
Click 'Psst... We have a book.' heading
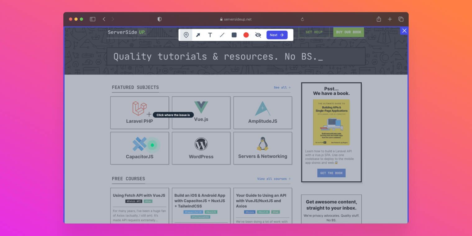pyautogui.click(x=331, y=91)
